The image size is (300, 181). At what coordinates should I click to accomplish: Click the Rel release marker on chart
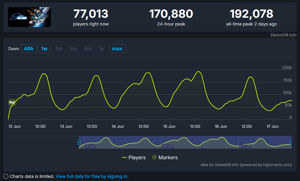(x=12, y=102)
